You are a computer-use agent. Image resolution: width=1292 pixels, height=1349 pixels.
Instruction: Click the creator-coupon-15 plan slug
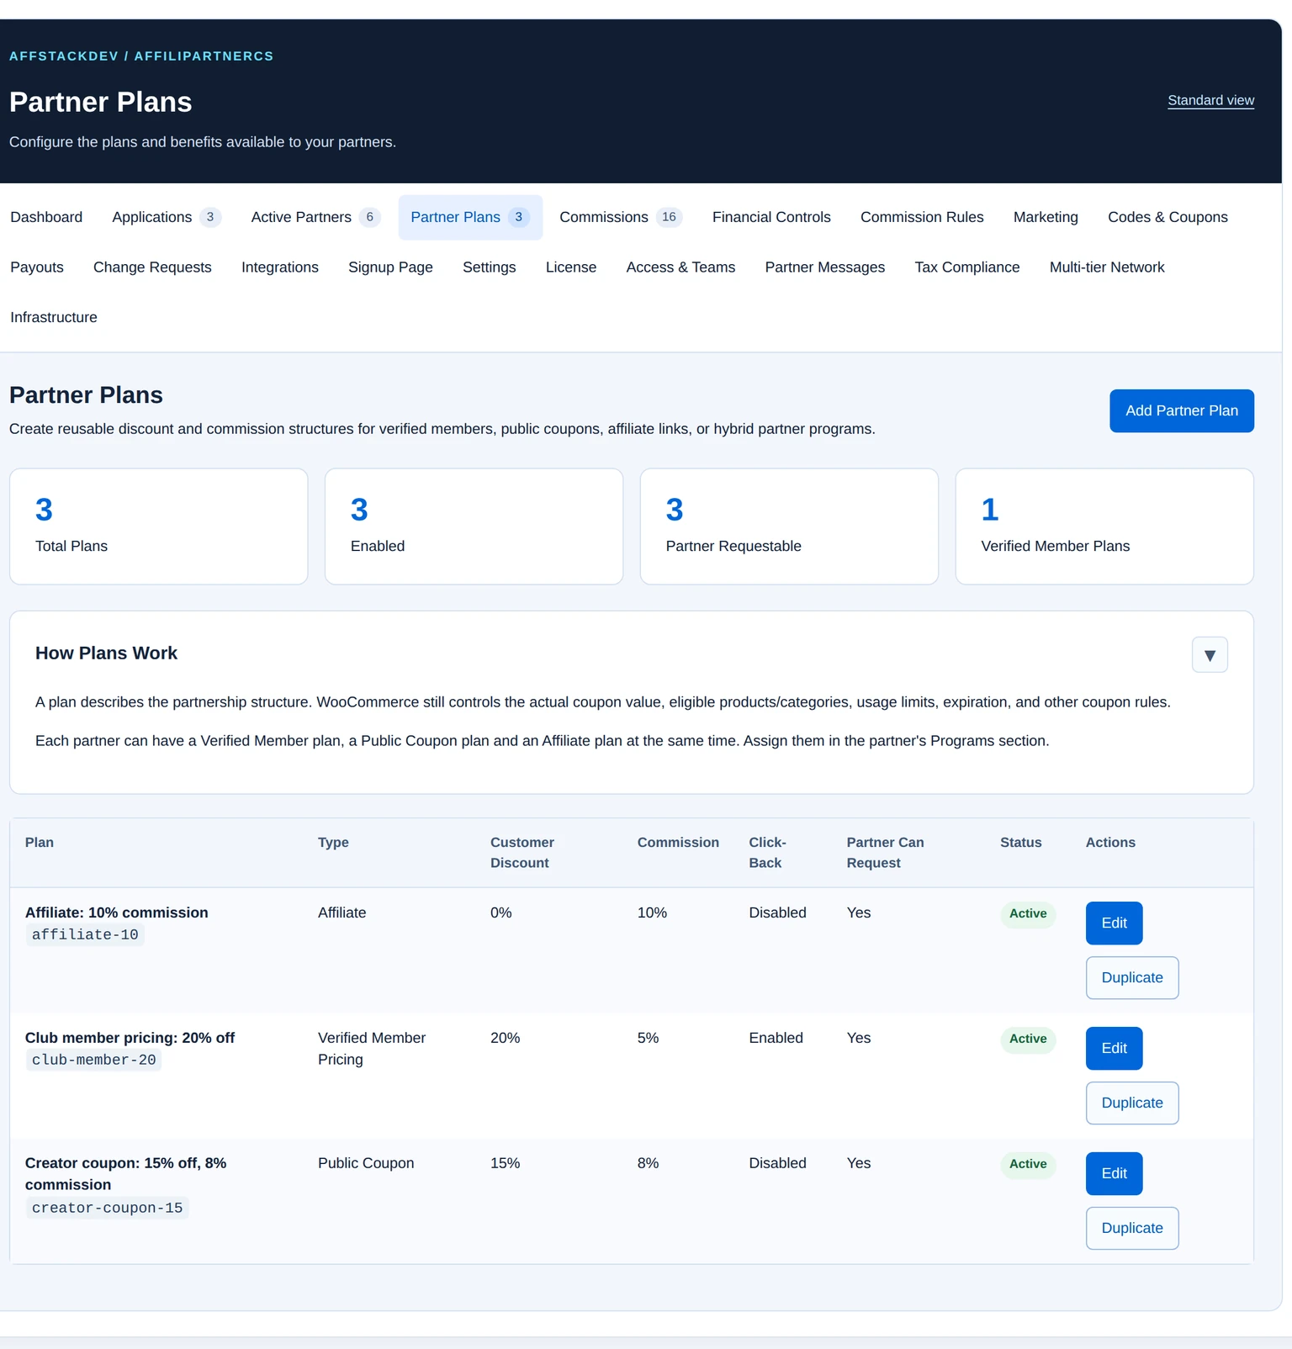click(107, 1209)
